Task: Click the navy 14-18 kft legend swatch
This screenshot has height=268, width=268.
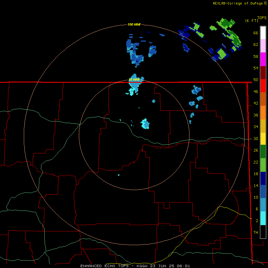Action: click(x=263, y=178)
